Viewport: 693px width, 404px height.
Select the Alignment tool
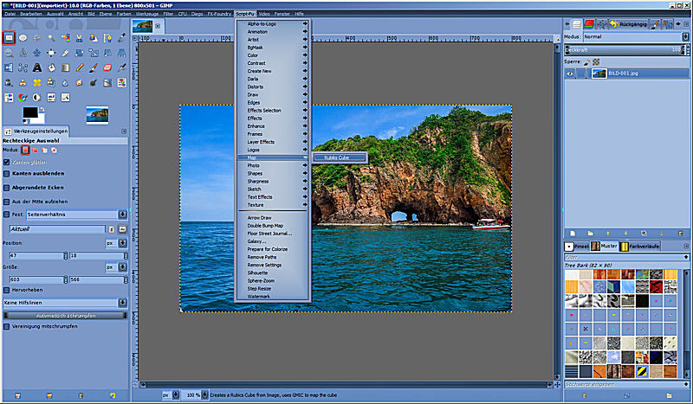(51, 53)
